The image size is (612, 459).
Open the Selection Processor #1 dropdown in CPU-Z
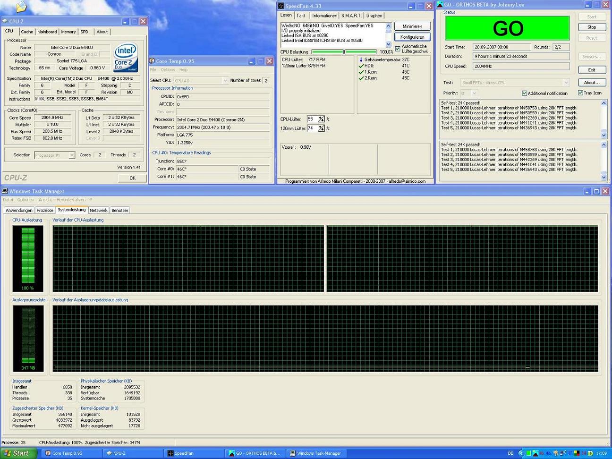[71, 155]
